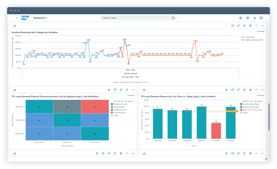This screenshot has width=277, height=169.
Task: Click the help question mark icon
Action: (x=248, y=18)
